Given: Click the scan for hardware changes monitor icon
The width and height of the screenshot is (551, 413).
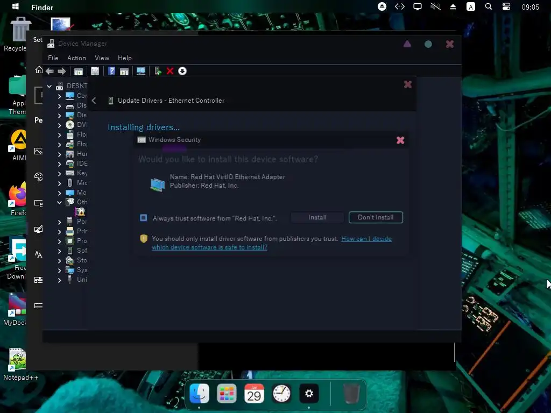Looking at the screenshot, I should click(141, 71).
